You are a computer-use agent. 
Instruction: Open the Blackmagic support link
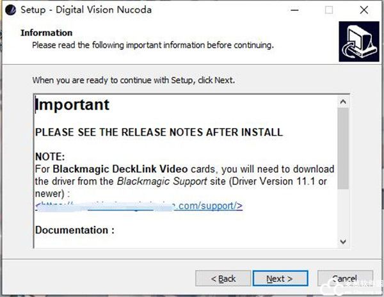pos(139,205)
